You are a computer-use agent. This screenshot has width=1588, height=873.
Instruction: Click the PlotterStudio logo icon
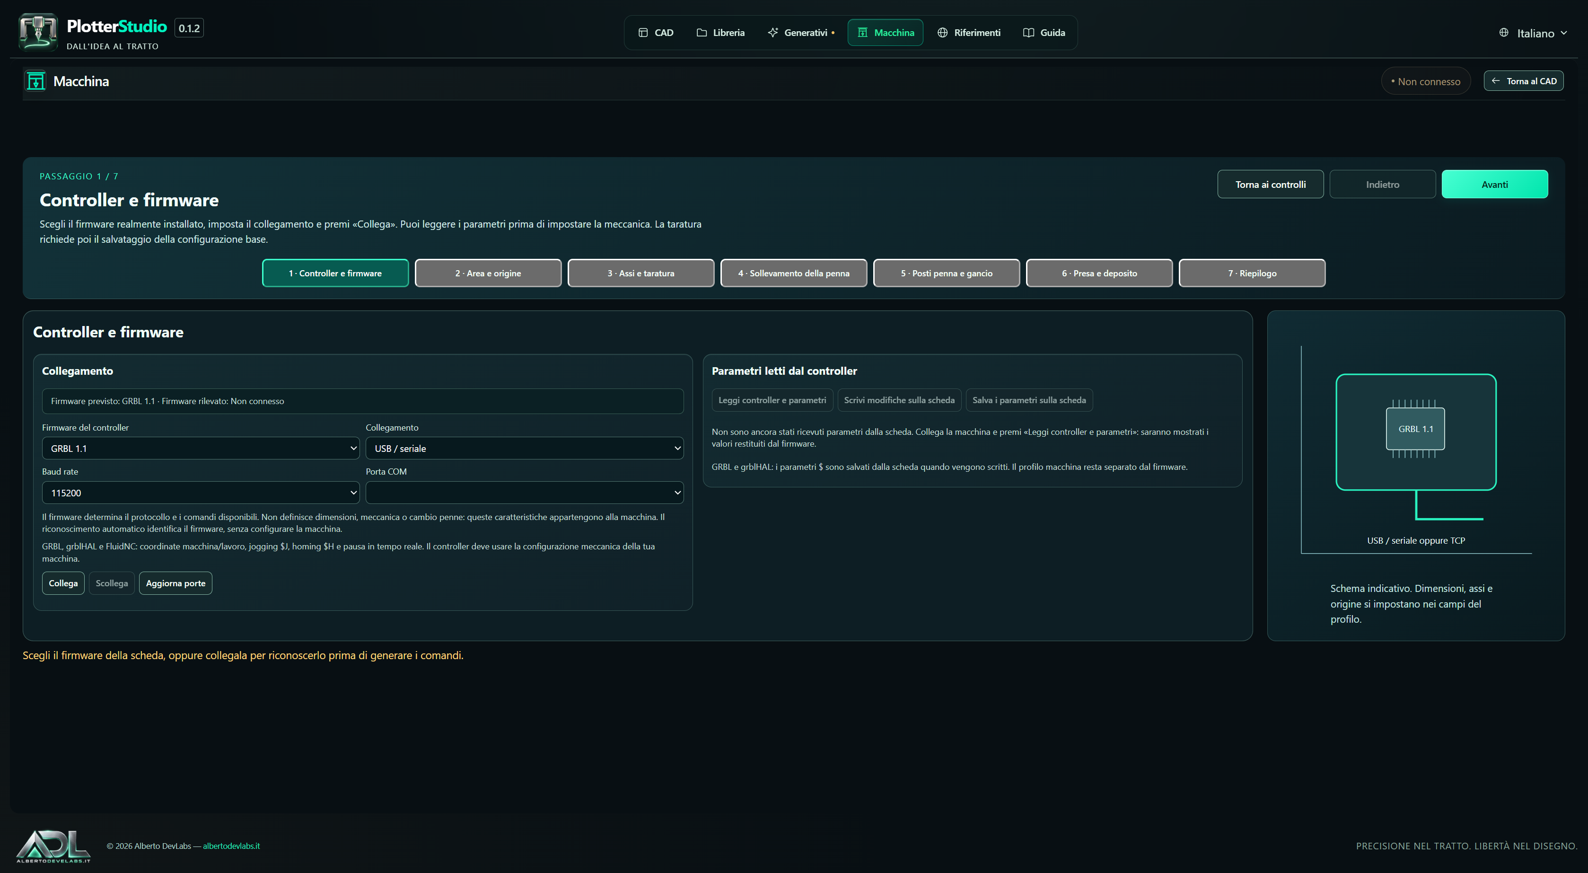click(38, 32)
